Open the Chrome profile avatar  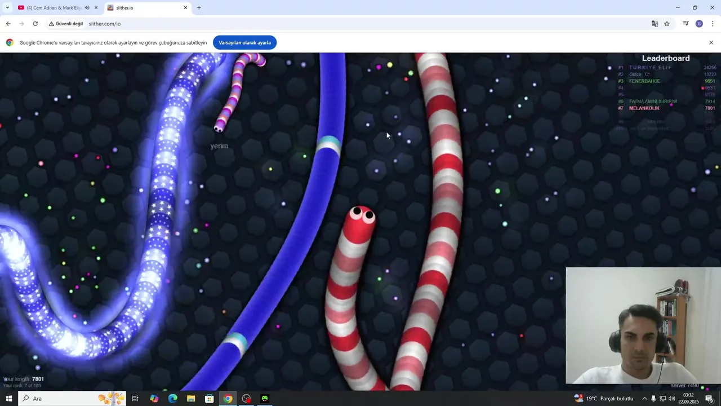[699, 24]
